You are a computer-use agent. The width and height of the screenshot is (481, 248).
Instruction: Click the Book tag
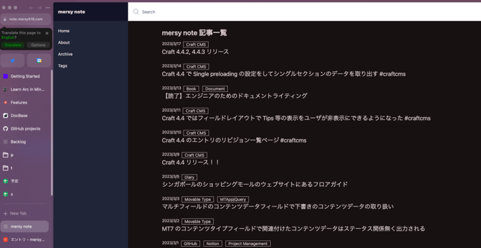pos(191,89)
